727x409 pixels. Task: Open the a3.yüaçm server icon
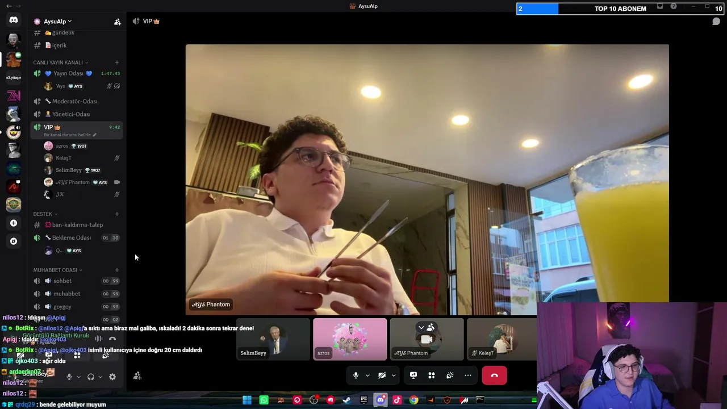14,77
